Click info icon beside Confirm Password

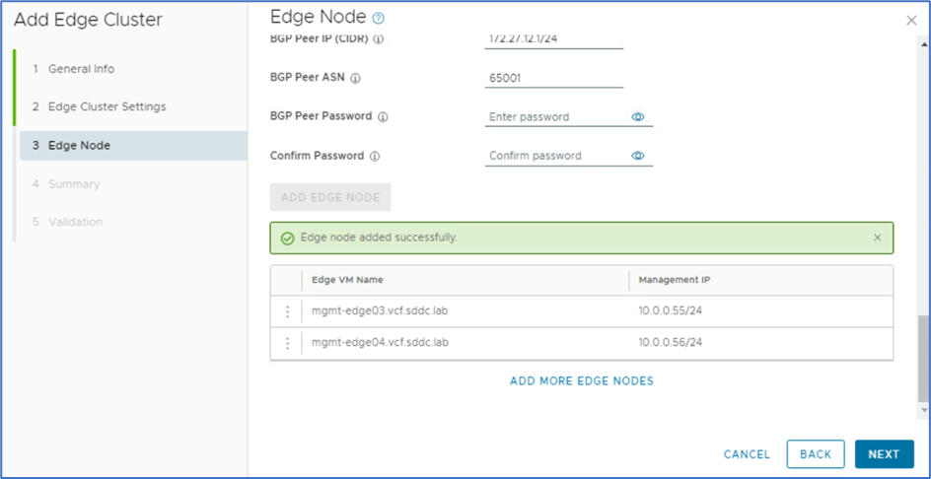point(376,156)
